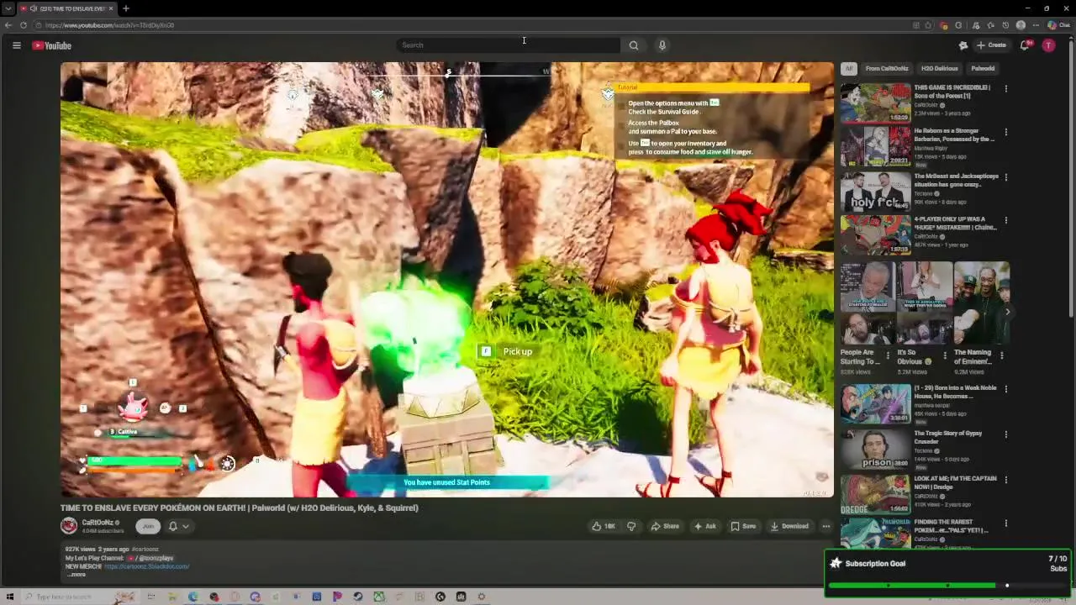Download the video
The height and width of the screenshot is (605, 1076).
pos(789,526)
